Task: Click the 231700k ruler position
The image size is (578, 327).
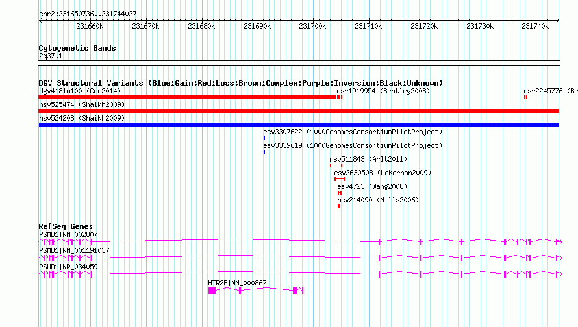Action: click(x=312, y=26)
